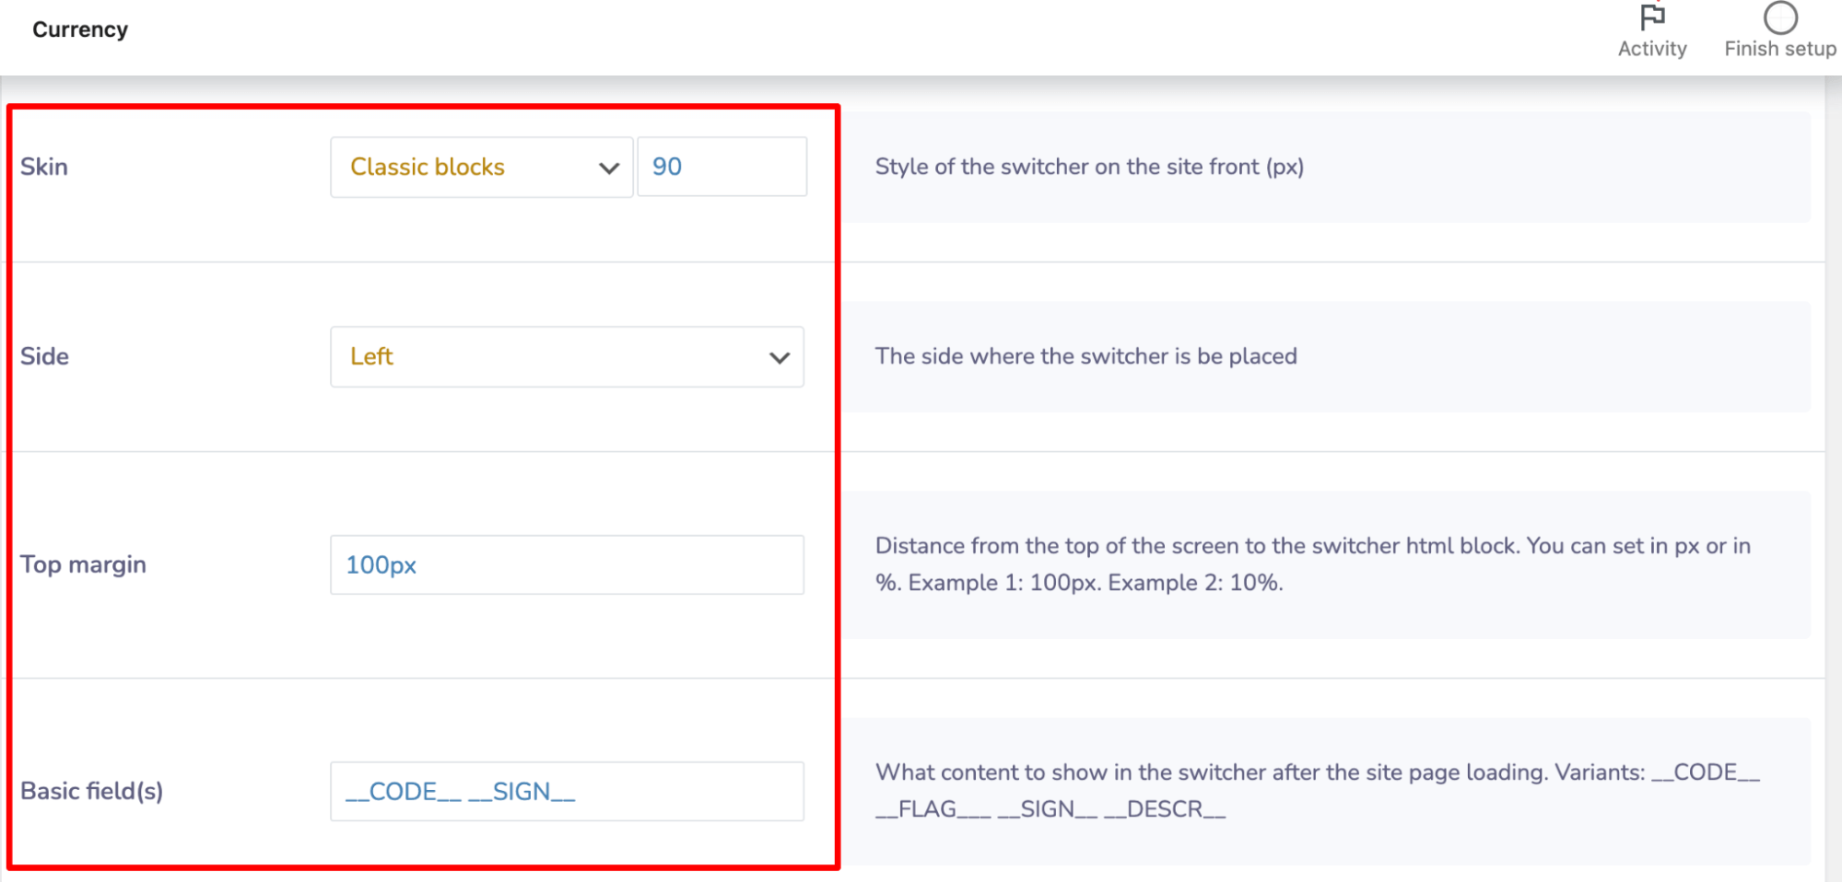The image size is (1842, 882).
Task: Click the Currency page title
Action: 80,29
